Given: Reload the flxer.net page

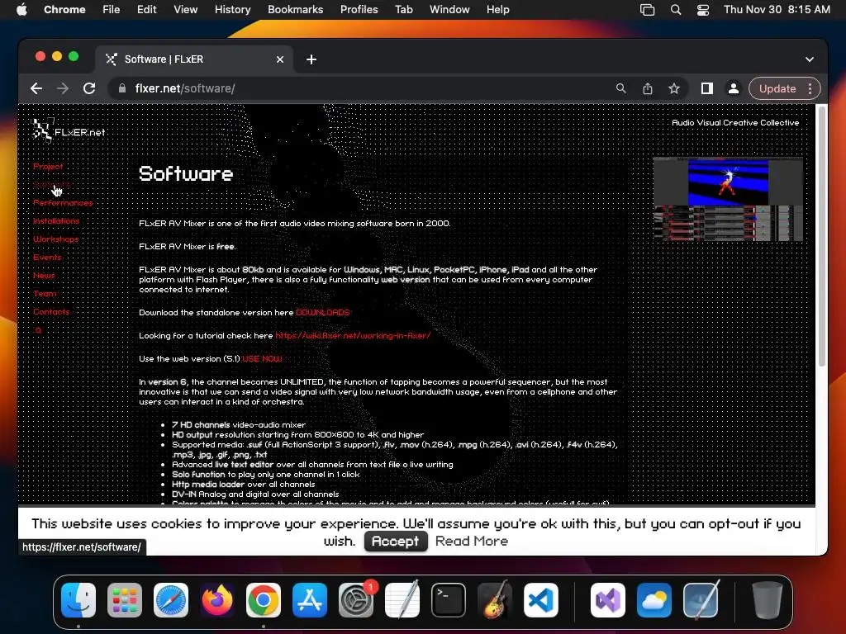Looking at the screenshot, I should click(x=89, y=88).
